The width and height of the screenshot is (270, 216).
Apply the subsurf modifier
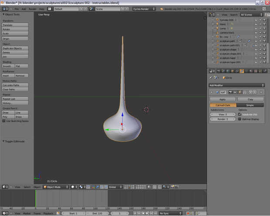pos(223,99)
